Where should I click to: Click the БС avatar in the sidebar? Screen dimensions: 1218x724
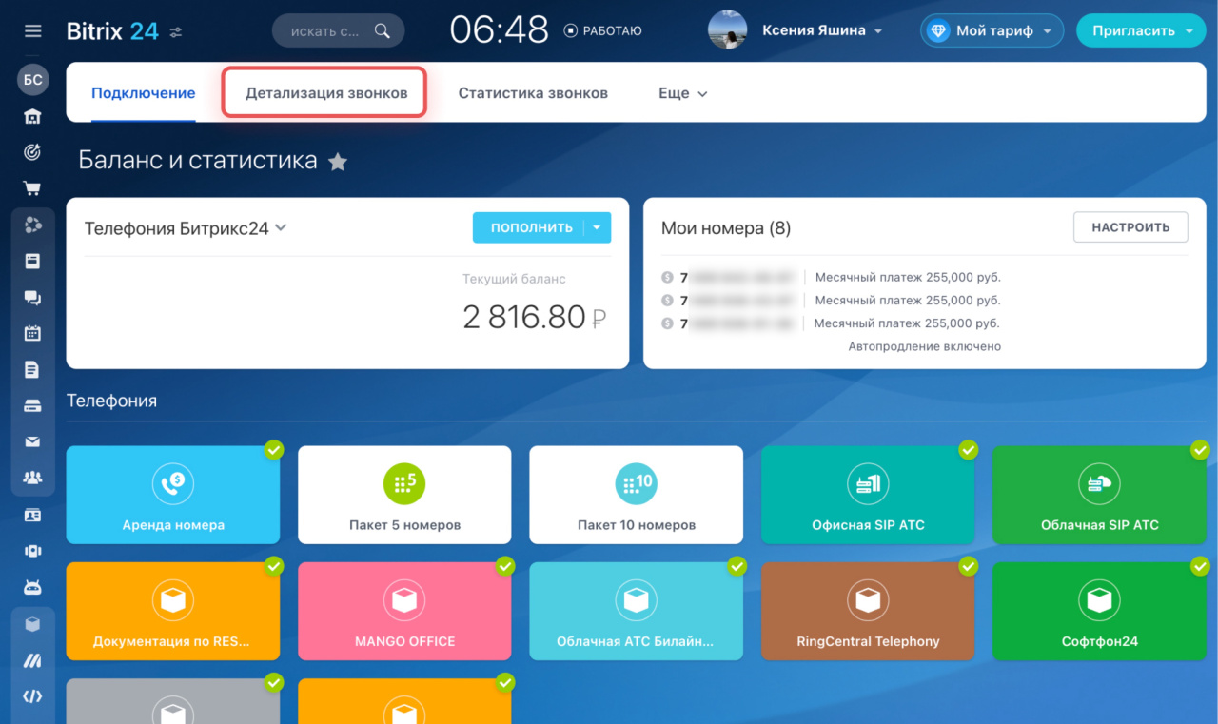click(32, 80)
